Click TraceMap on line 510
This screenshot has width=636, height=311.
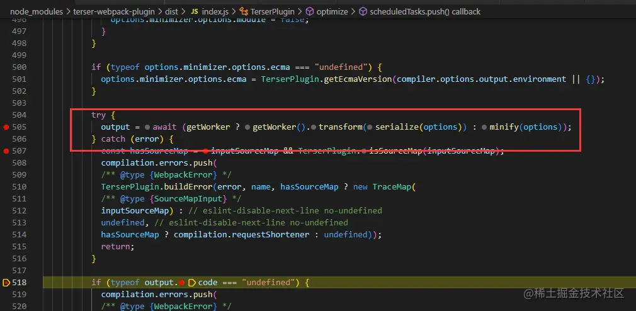(392, 187)
